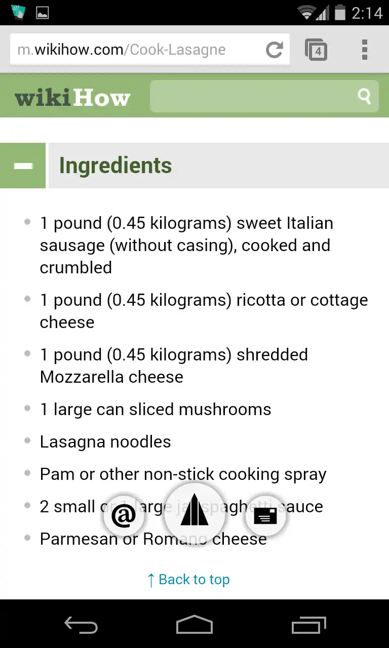This screenshot has width=389, height=648.
Task: Click the Back to top link
Action: 188,580
